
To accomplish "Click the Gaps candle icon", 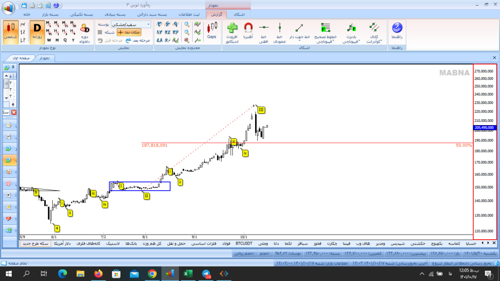I will click(212, 30).
